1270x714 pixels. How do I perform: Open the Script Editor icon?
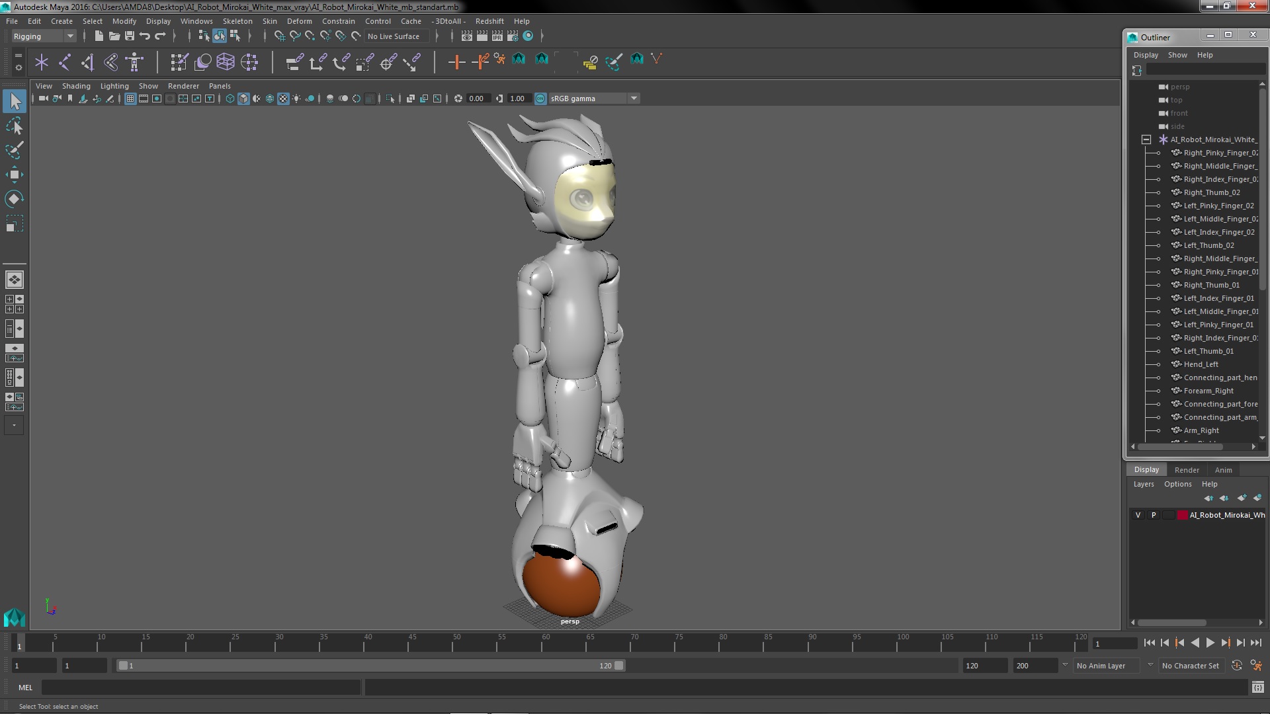(1257, 688)
